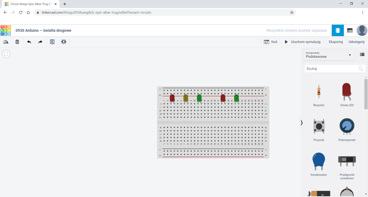This screenshot has width=368, height=197.
Task: Open circuit view icon
Action: [338, 31]
